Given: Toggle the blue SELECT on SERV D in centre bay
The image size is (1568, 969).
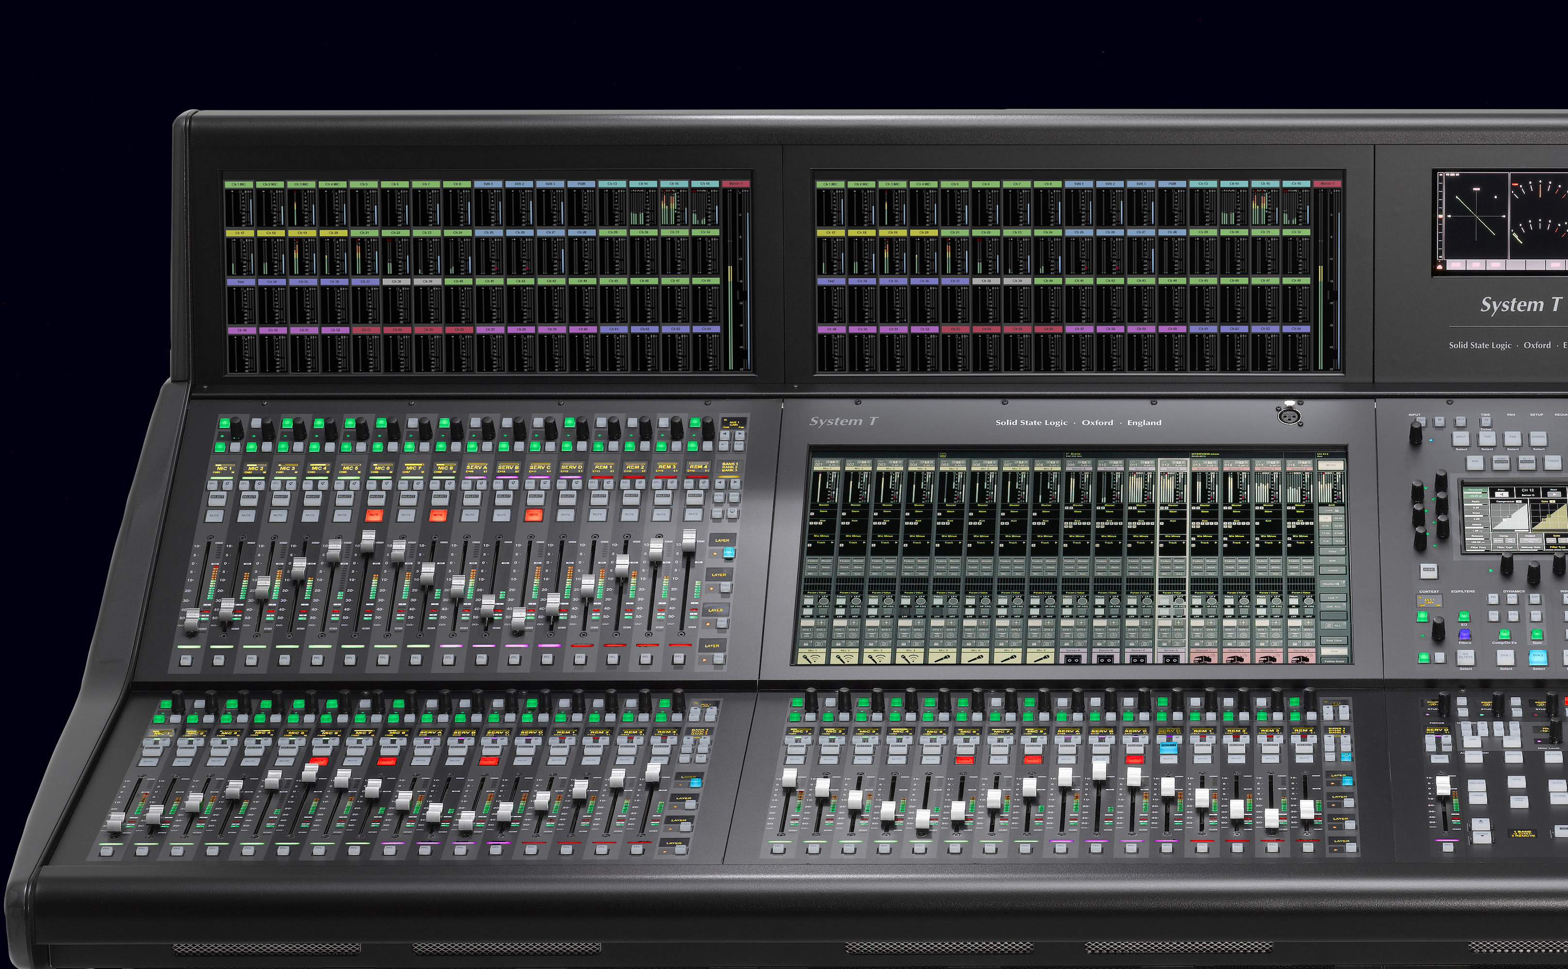Looking at the screenshot, I should [1169, 749].
